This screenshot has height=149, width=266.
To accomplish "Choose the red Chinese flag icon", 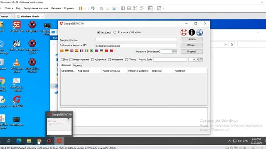I will click(x=106, y=50).
